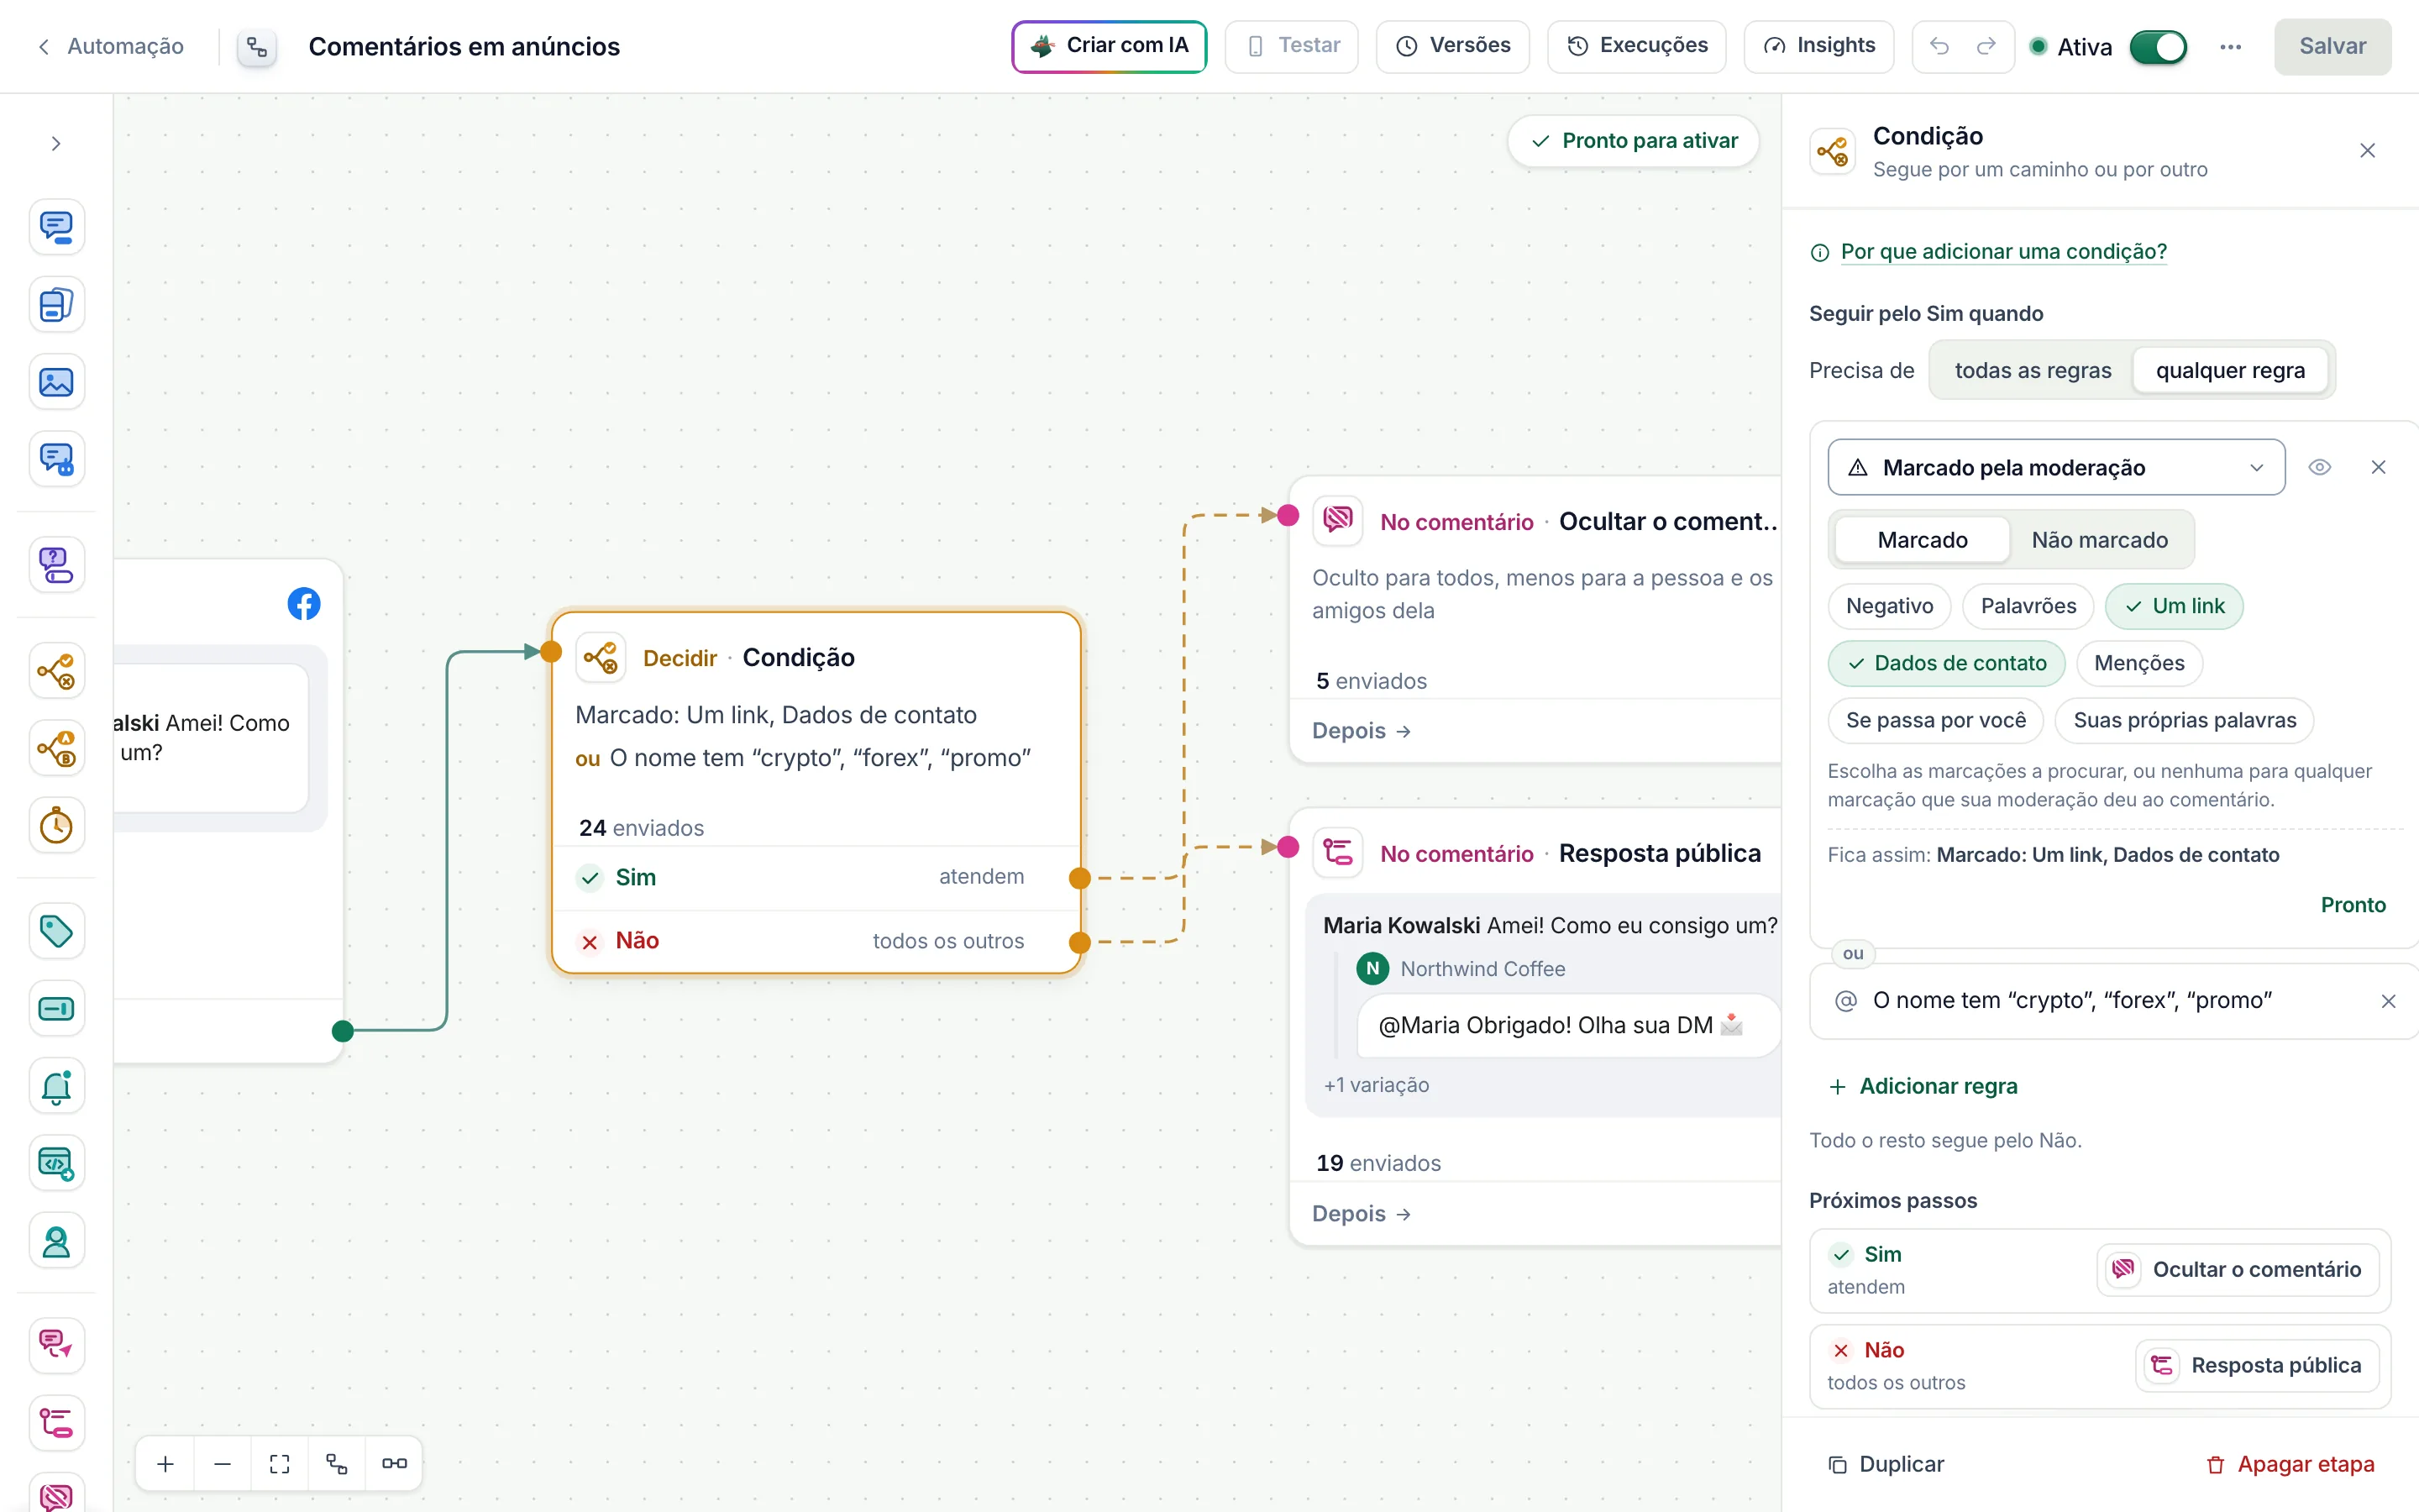Select the contact person icon in sidebar

click(x=56, y=1241)
